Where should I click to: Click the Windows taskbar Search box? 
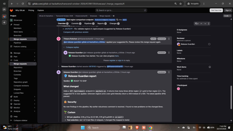tap(103, 128)
